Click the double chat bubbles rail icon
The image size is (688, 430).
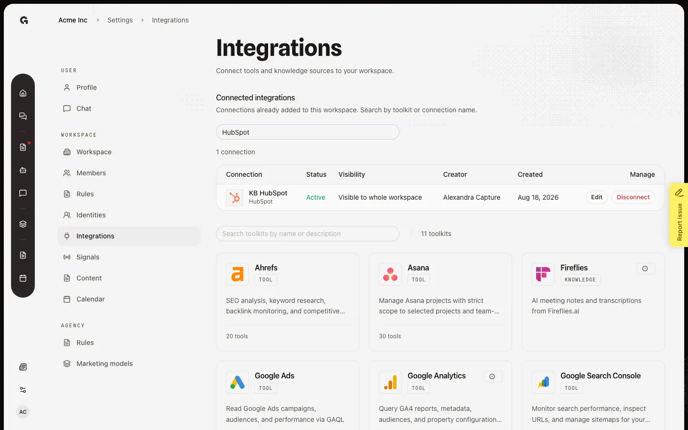pyautogui.click(x=23, y=116)
